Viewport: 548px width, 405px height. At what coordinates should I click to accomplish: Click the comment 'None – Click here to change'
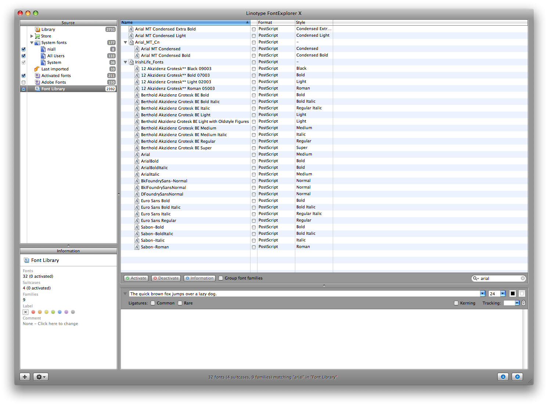(50, 324)
